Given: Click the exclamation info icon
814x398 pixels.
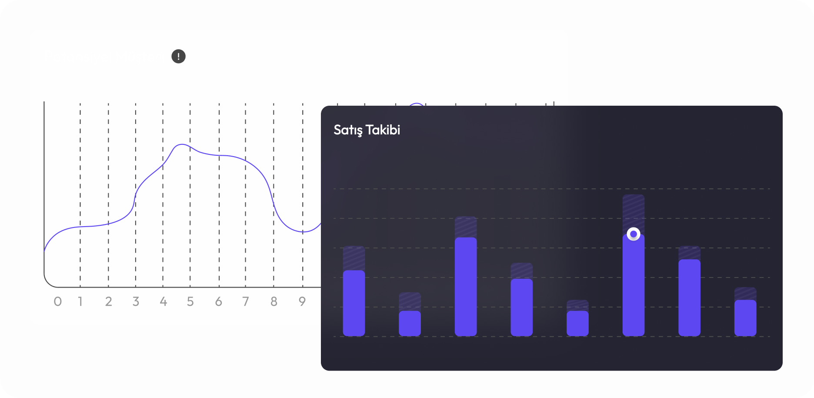Looking at the screenshot, I should [178, 56].
